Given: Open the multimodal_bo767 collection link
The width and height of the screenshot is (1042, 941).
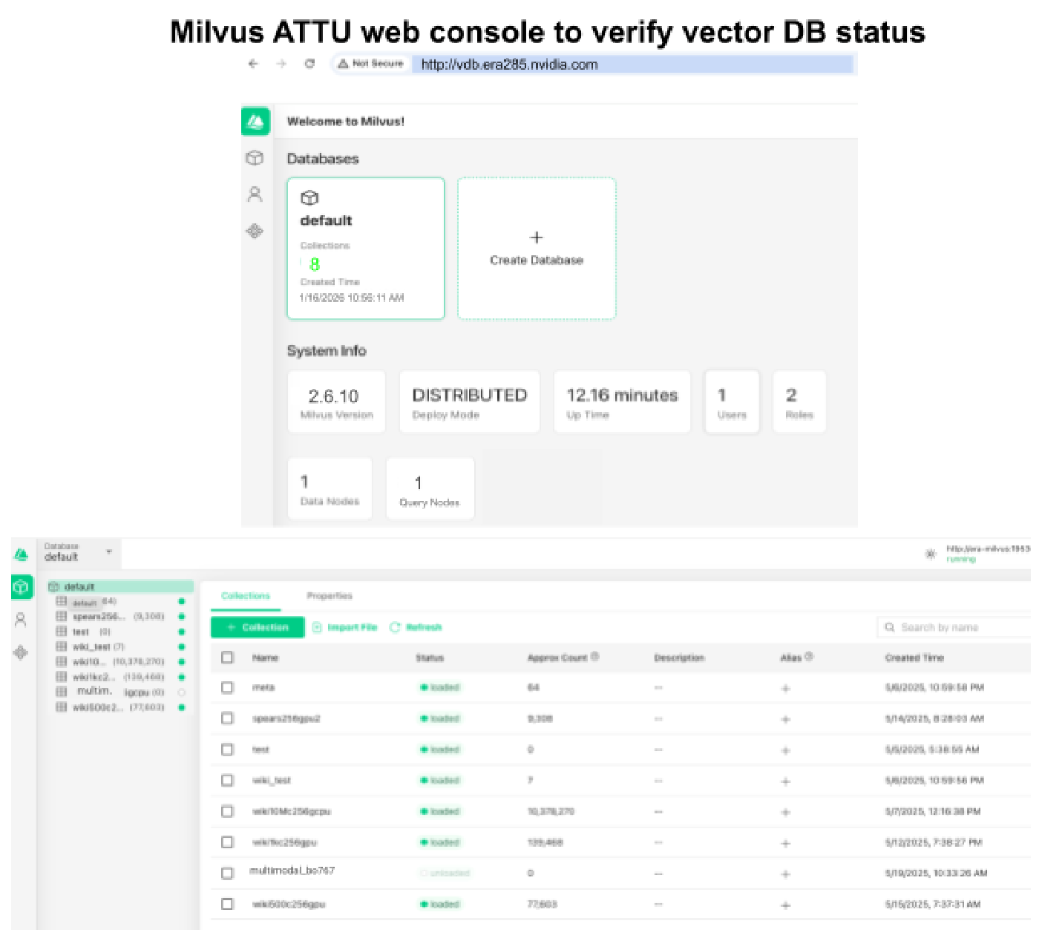Looking at the screenshot, I should click(292, 870).
